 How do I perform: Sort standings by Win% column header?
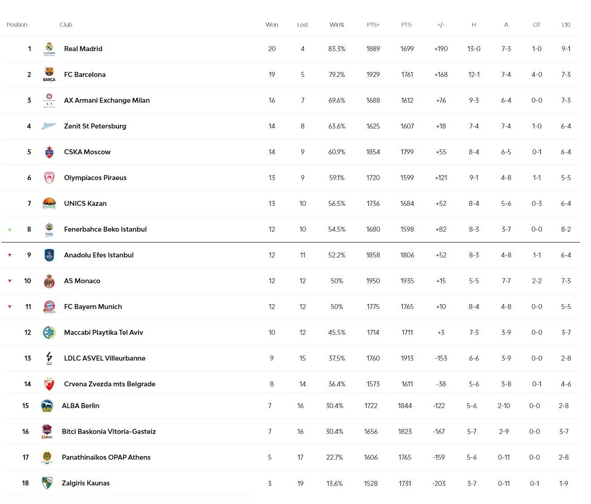(337, 25)
